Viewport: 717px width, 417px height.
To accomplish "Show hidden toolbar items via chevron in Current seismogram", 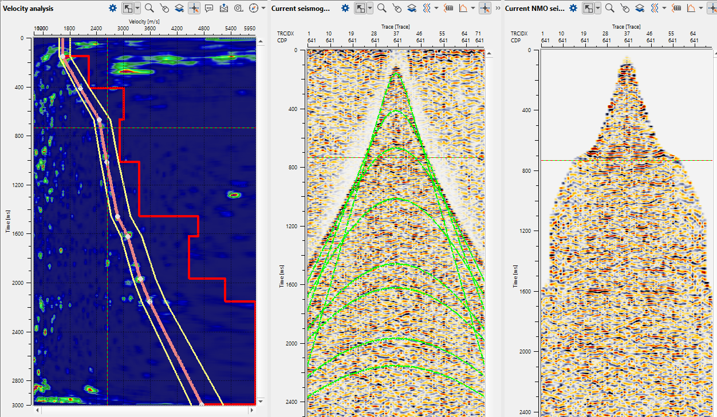I will [497, 8].
